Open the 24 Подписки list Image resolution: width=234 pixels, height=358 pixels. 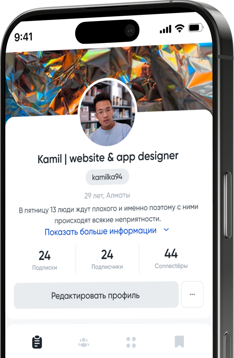(x=45, y=260)
